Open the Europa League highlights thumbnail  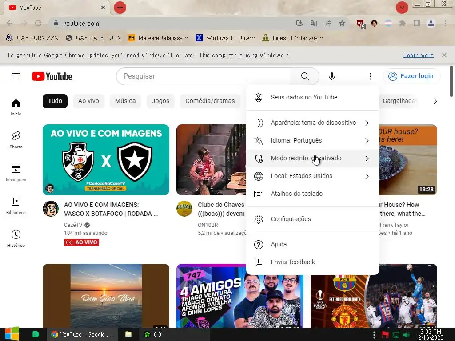[x=374, y=296]
